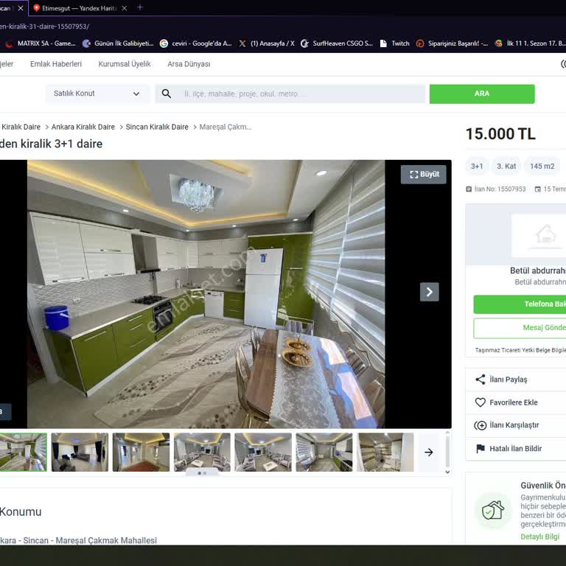Open Emlak Haberleri menu item
Image resolution: width=566 pixels, height=566 pixels.
[x=56, y=64]
